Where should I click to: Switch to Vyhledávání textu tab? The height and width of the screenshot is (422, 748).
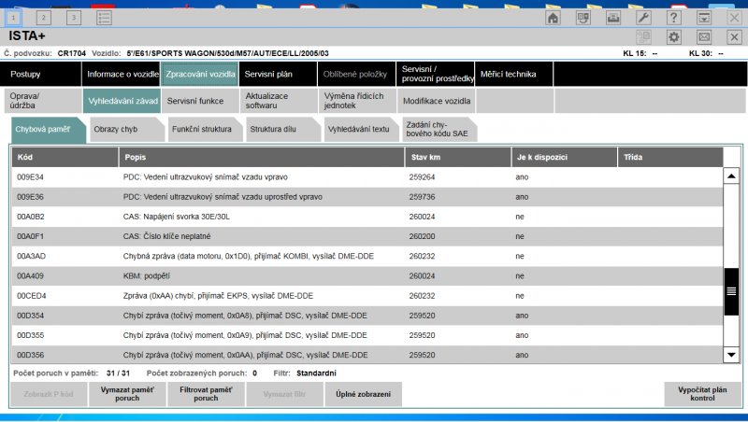[x=362, y=129]
